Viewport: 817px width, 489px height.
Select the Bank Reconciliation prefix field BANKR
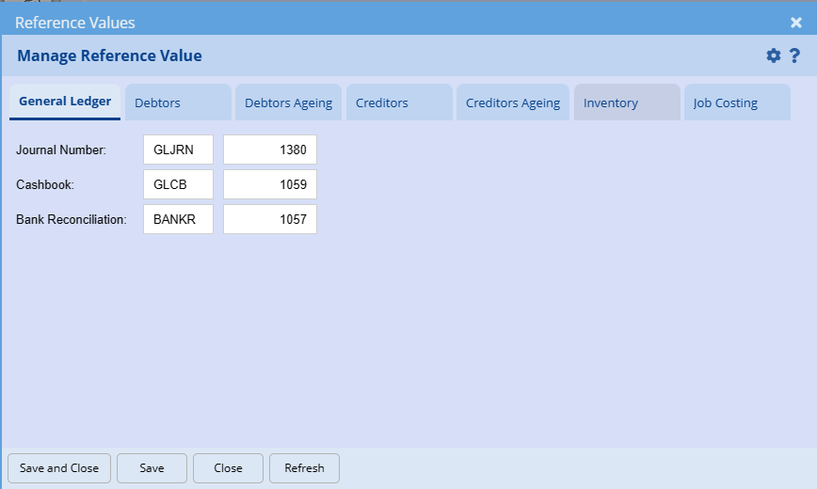[x=178, y=219]
